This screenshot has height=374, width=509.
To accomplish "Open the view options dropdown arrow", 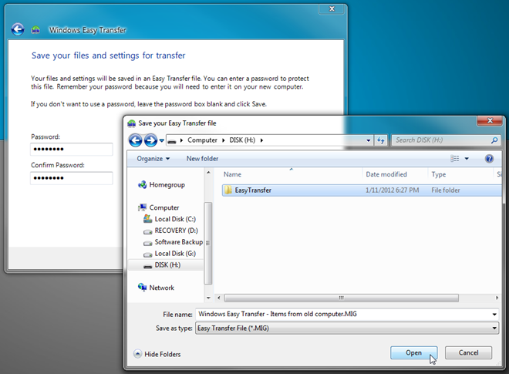I will click(x=467, y=158).
